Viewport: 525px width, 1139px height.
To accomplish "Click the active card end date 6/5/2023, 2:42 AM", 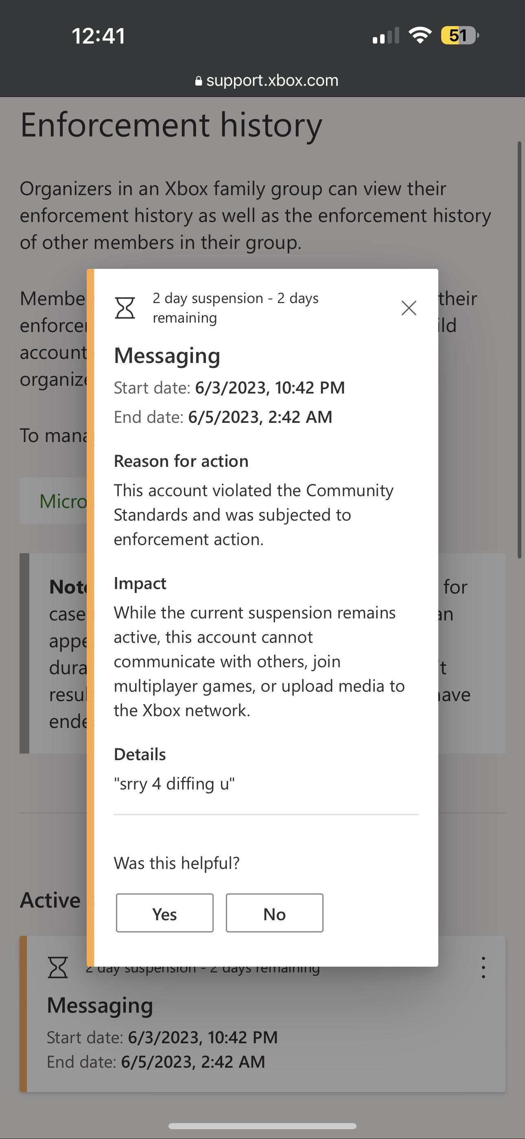I will [193, 1062].
